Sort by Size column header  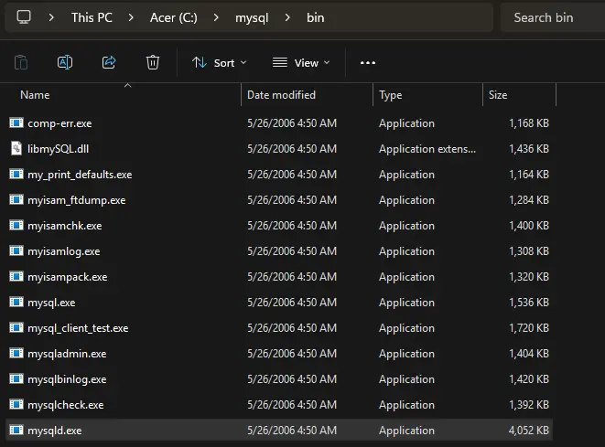pyautogui.click(x=498, y=95)
